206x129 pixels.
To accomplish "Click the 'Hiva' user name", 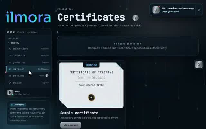I will pos(17,92).
